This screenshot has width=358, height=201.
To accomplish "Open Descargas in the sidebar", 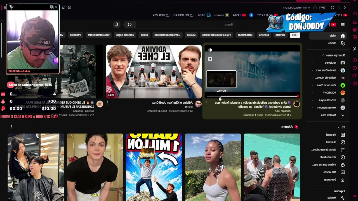I will (x=328, y=180).
